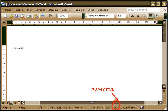Paste from clipboard icon
Image resolution: width=168 pixels, height=111 pixels.
36,16
